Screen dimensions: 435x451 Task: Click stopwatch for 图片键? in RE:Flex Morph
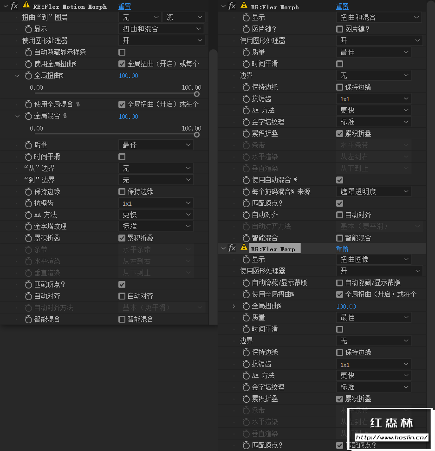246,29
